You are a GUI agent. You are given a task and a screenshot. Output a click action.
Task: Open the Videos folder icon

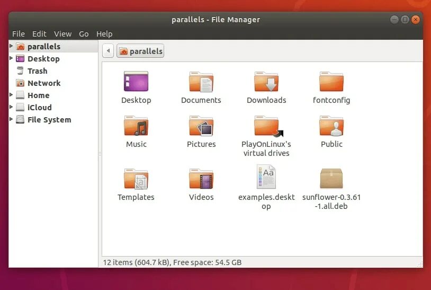click(x=201, y=179)
